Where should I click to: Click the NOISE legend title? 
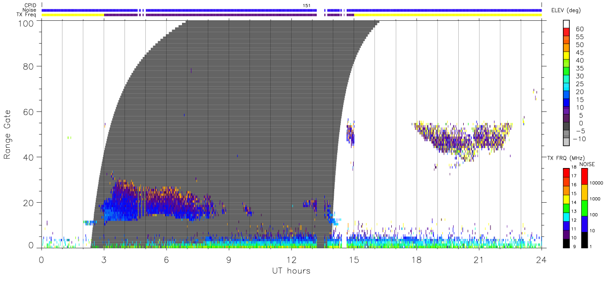(x=588, y=164)
